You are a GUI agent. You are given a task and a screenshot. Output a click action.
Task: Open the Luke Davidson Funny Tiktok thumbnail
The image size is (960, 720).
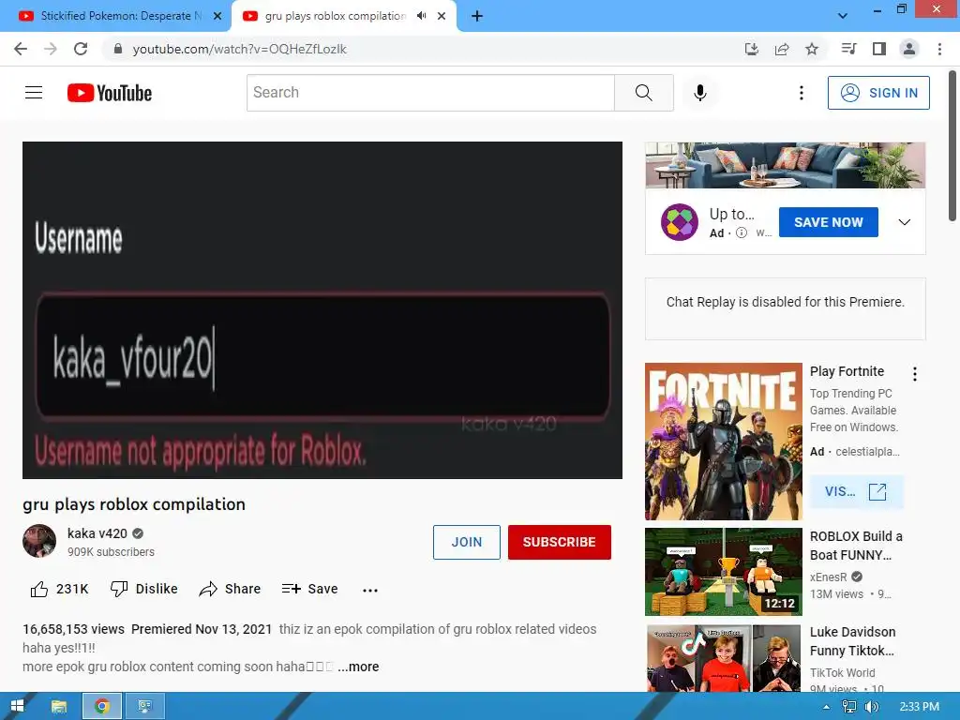click(724, 659)
